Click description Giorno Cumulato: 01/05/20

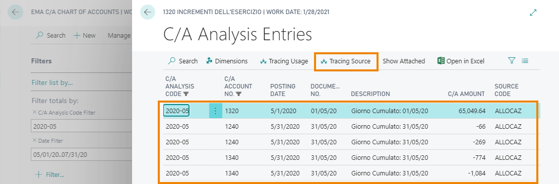390,111
